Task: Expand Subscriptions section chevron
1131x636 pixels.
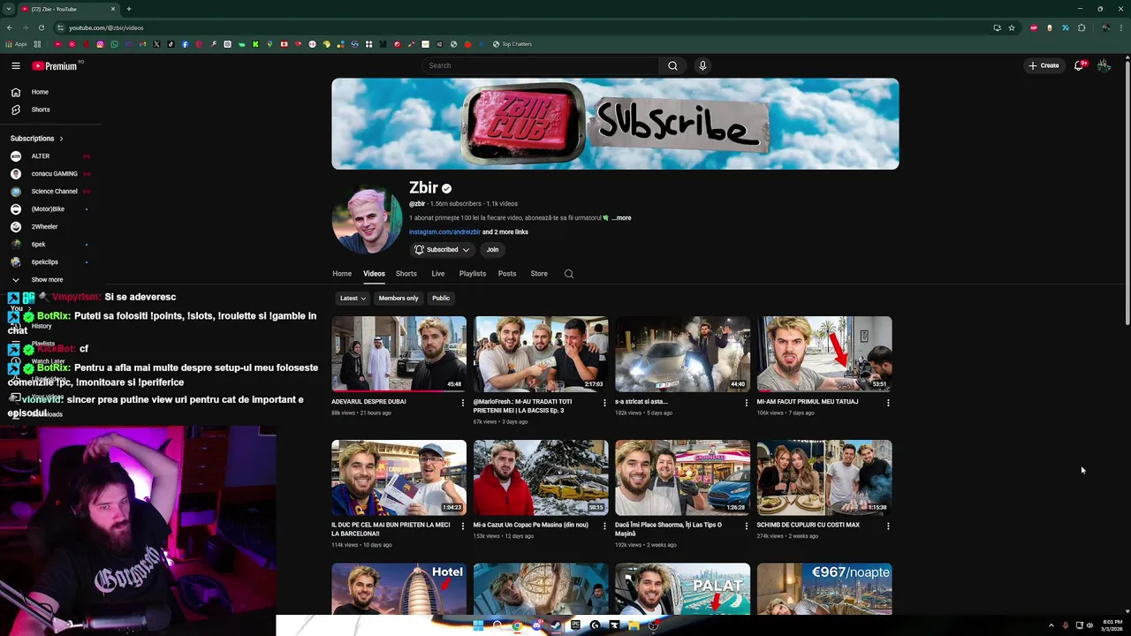Action: click(x=61, y=139)
